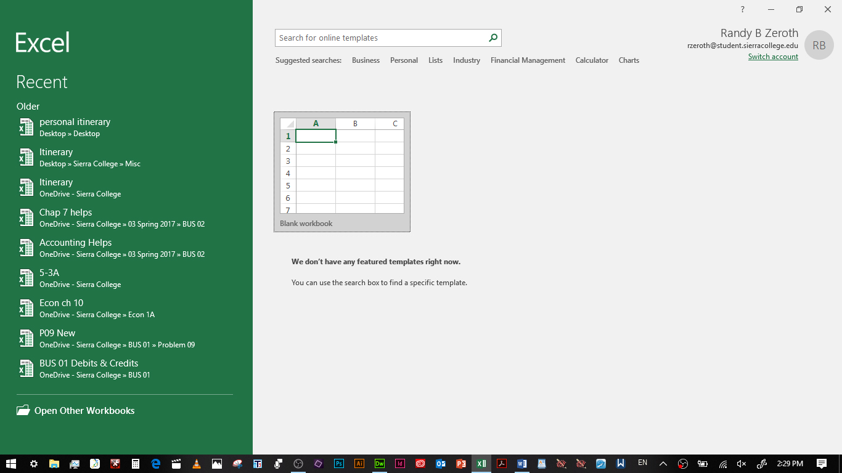Show hidden system tray icons
Viewport: 842px width, 473px height.
pyautogui.click(x=663, y=464)
